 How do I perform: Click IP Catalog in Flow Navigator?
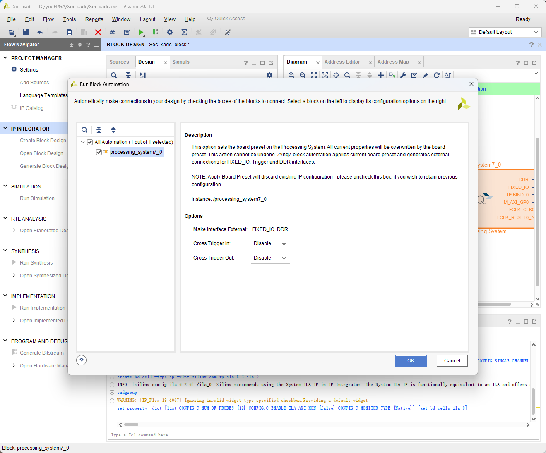click(x=31, y=108)
